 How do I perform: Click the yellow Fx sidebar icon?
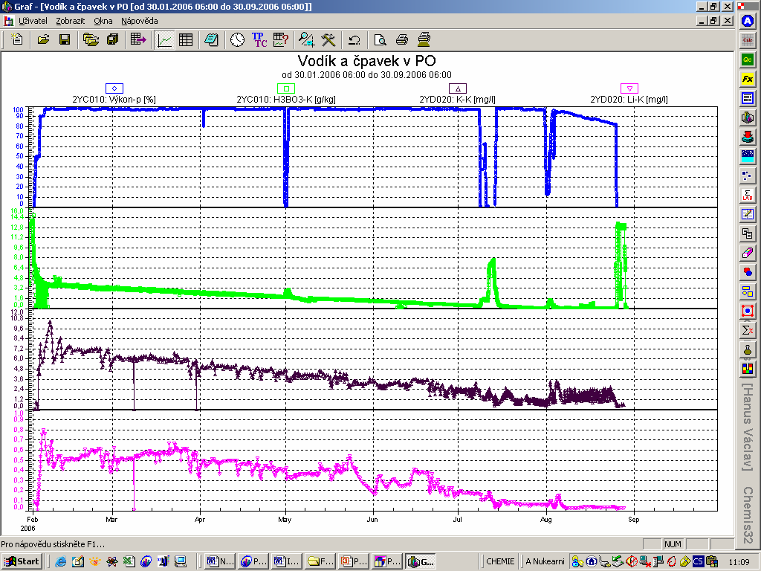point(748,79)
